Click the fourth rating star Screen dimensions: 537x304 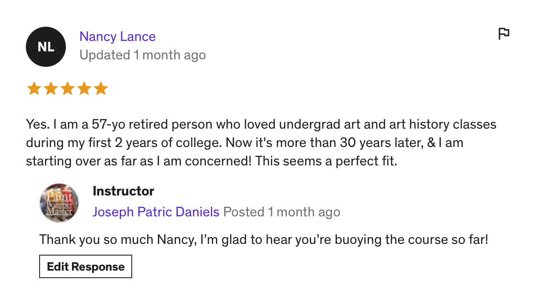(84, 89)
